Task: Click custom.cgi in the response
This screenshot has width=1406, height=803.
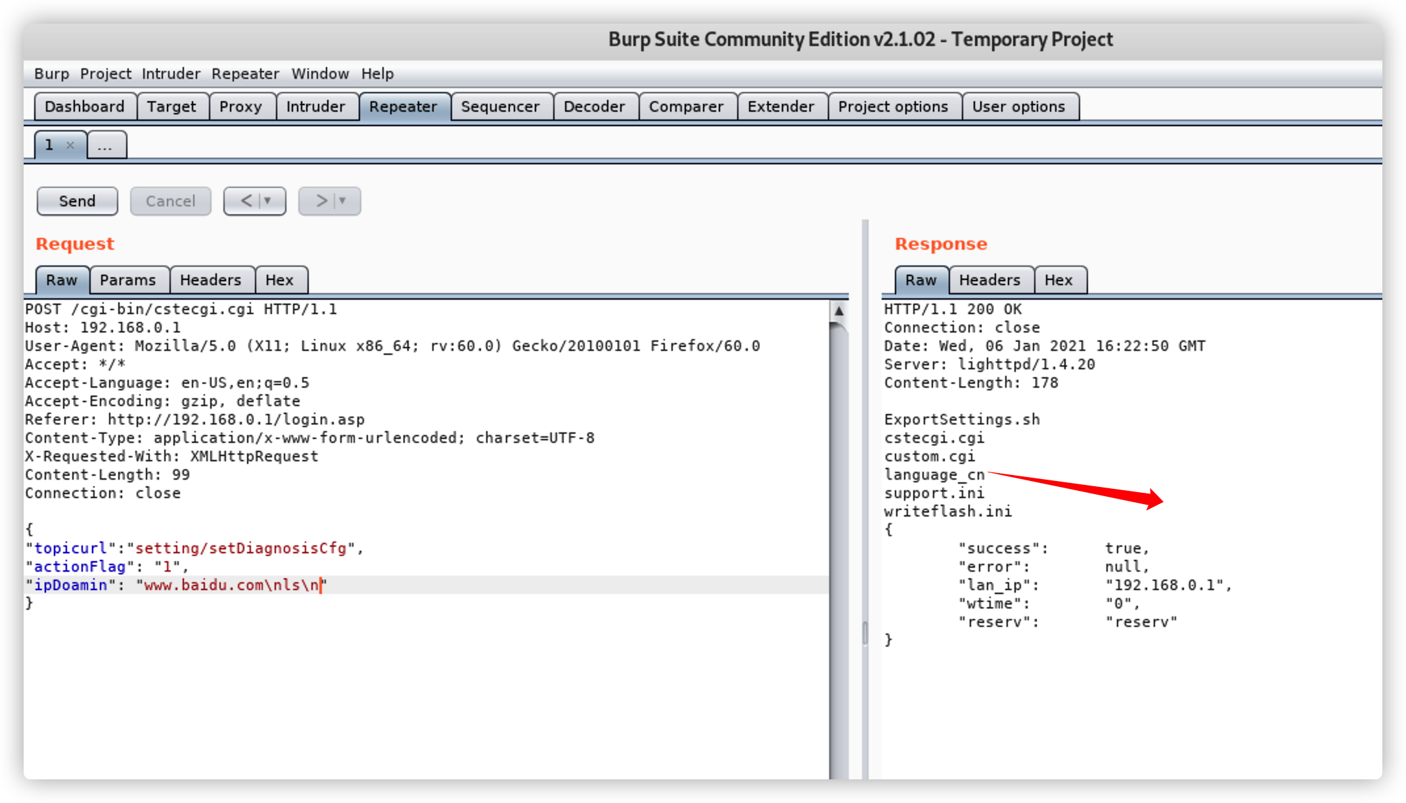Action: 929,456
